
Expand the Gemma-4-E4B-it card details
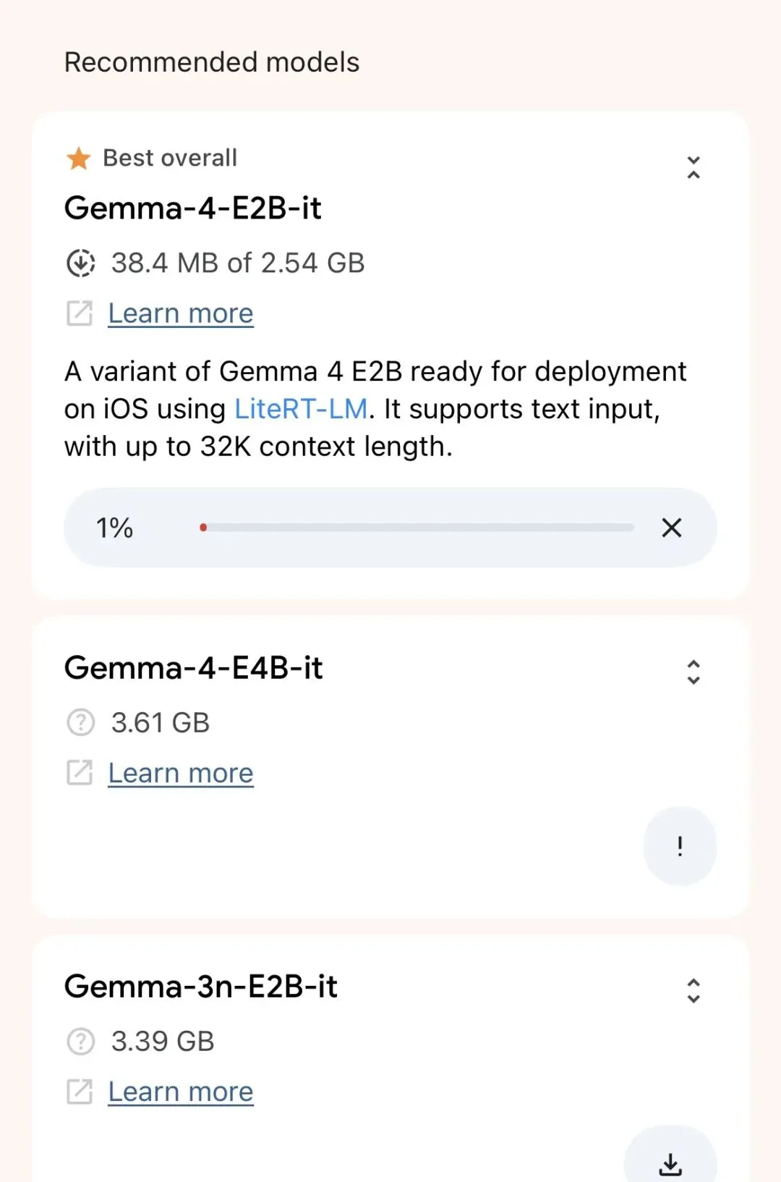click(x=693, y=672)
